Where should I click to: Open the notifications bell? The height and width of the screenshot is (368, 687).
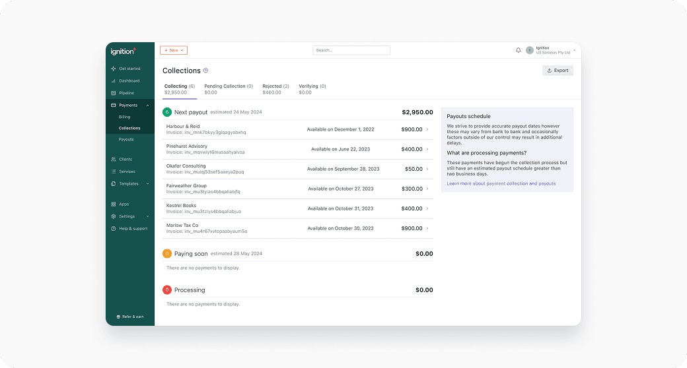click(x=519, y=50)
